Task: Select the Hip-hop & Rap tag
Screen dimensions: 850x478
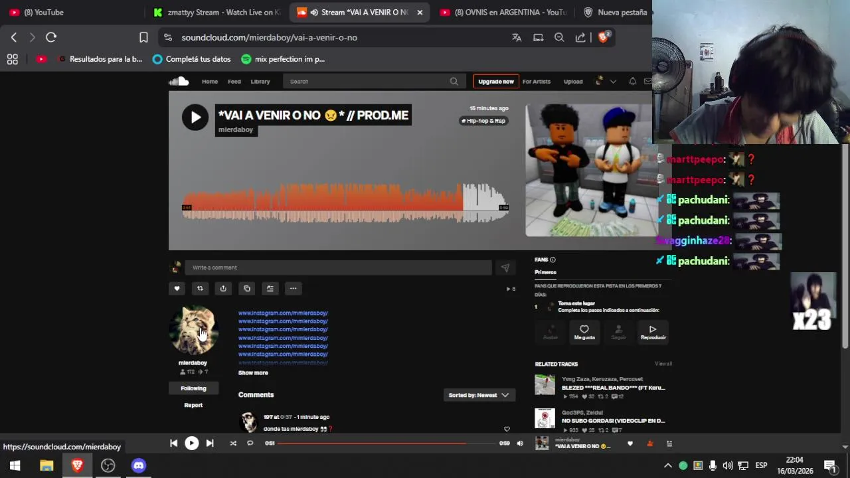Action: 484,121
